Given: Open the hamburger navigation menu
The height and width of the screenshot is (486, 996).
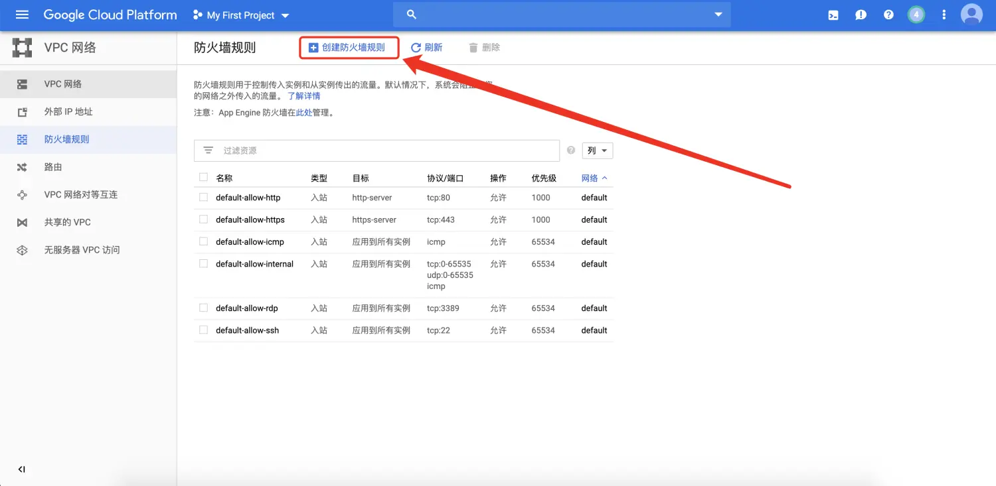Looking at the screenshot, I should coord(22,15).
